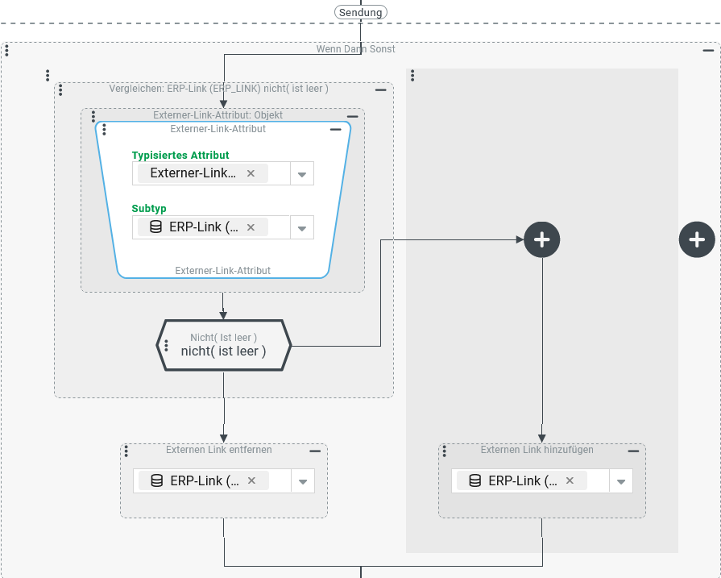Image resolution: width=721 pixels, height=578 pixels.
Task: Open the three-dot menu of Externen Link hinzufügen
Action: point(444,451)
